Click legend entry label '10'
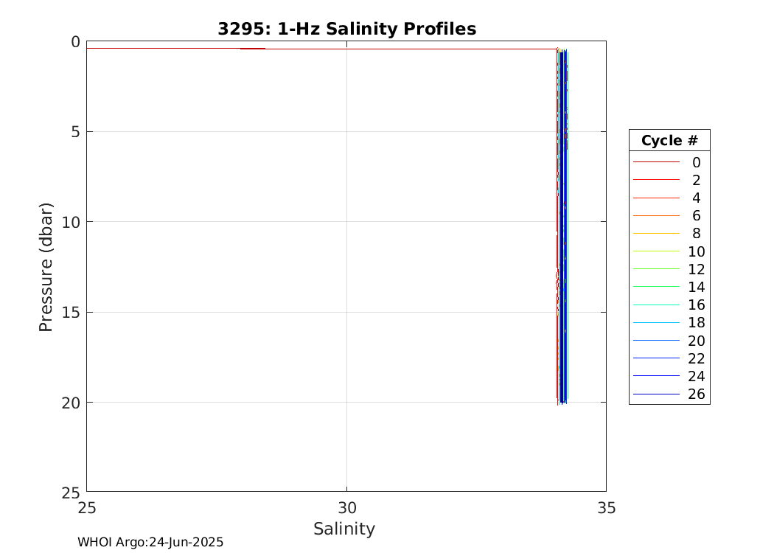 pyautogui.click(x=697, y=252)
